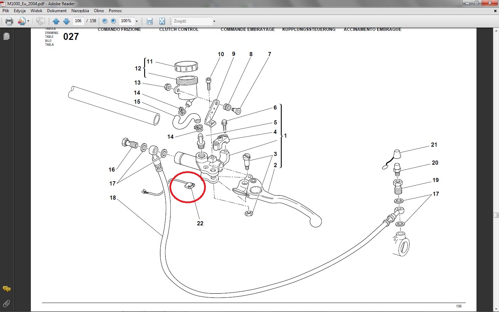Open the Attachments paperclip panel
The height and width of the screenshot is (312, 499).
[6, 304]
